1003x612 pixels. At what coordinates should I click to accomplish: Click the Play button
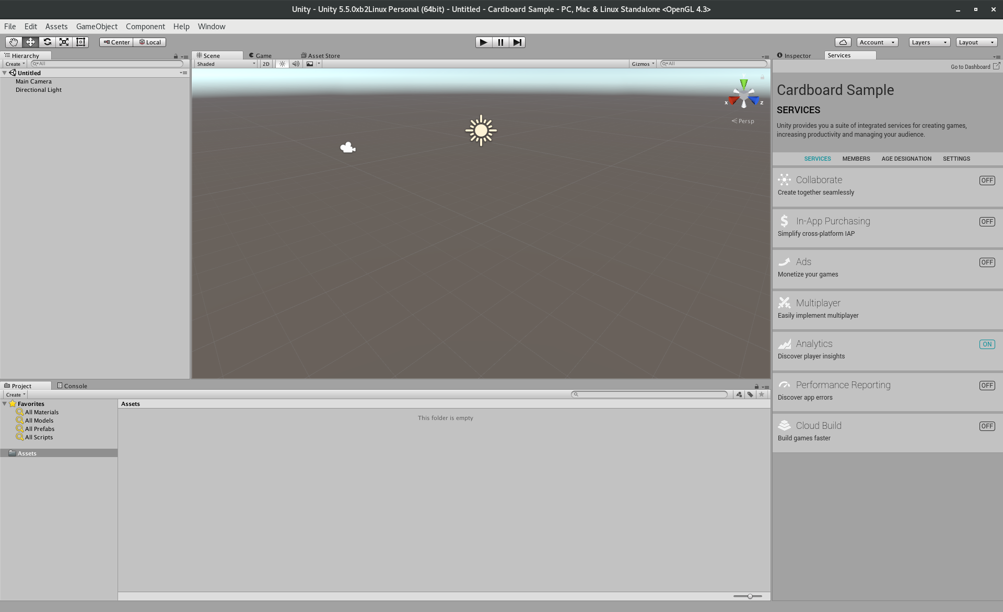(483, 42)
